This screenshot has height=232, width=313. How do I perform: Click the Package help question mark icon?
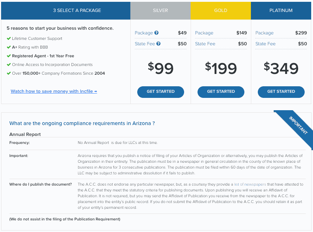pos(157,33)
